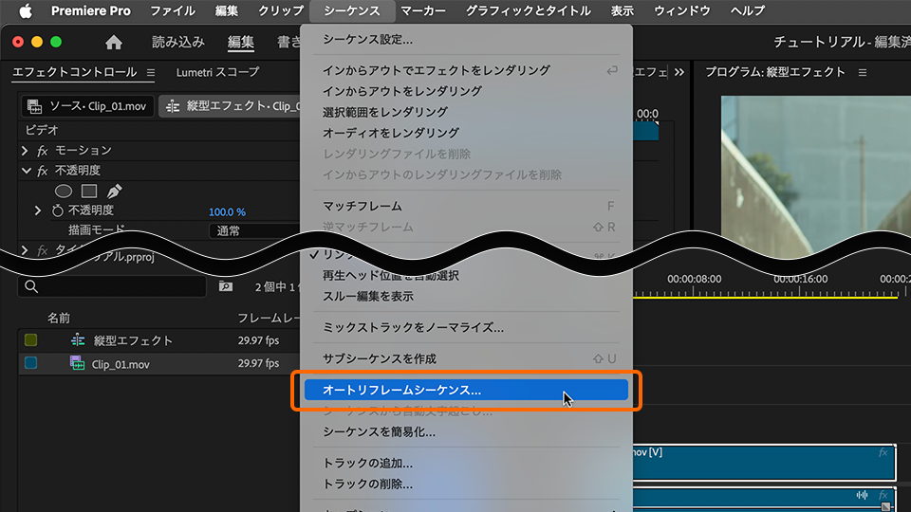The height and width of the screenshot is (512, 911).
Task: Open the エフェクトコントロール panel tab
Action: coord(74,72)
